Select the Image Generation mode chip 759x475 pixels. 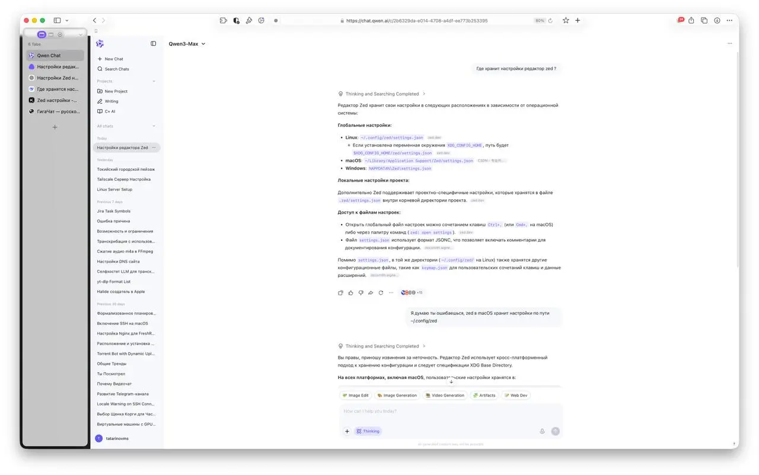[x=397, y=396]
